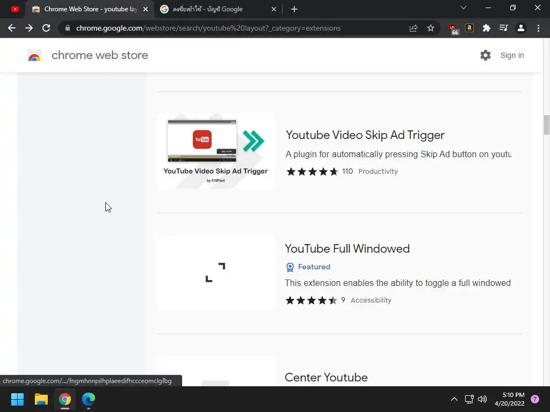Share this page via share icon
Viewport: 550px width, 412px height.
coord(414,28)
